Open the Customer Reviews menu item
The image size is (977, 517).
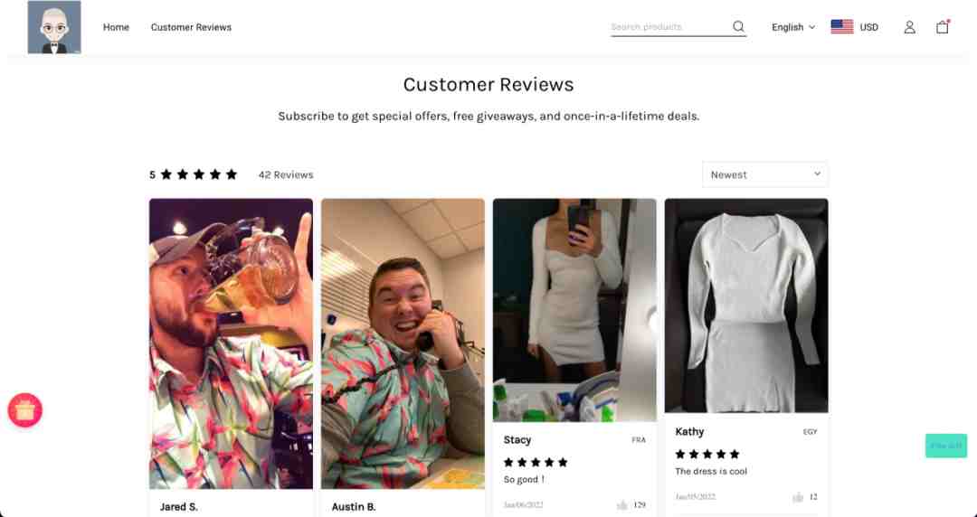click(x=191, y=27)
